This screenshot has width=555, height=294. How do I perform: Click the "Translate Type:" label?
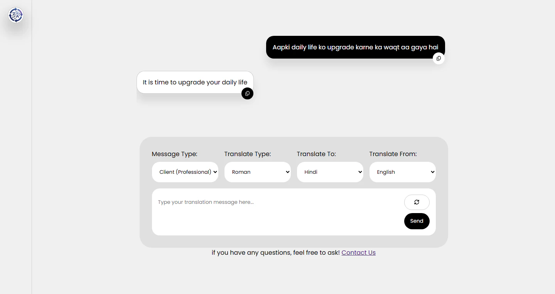click(x=248, y=154)
